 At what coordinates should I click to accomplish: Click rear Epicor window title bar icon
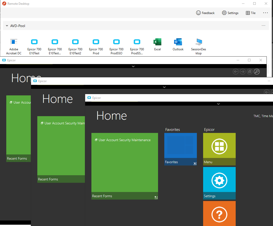pyautogui.click(x=4, y=60)
